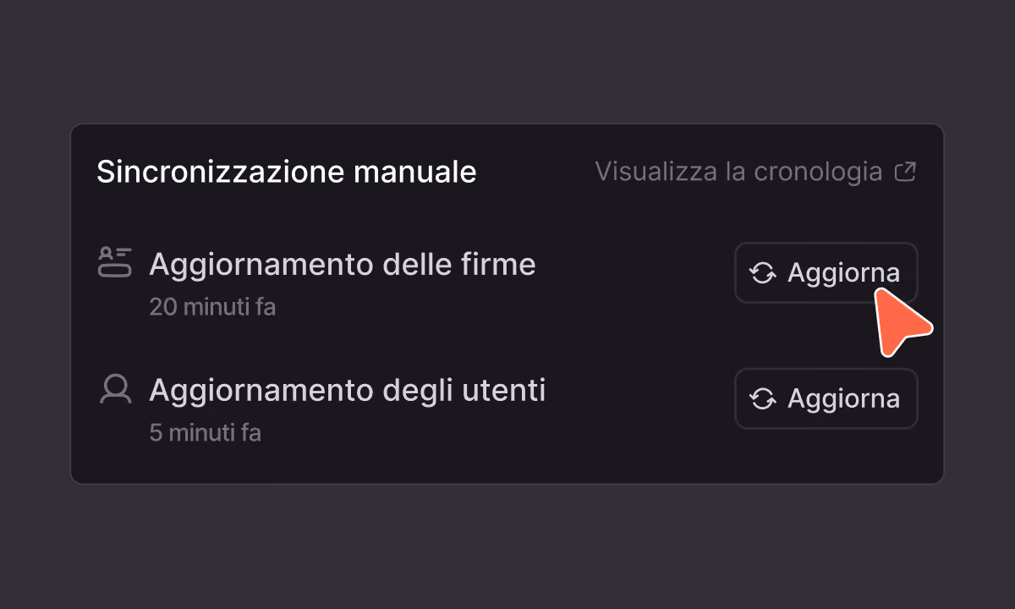Image resolution: width=1015 pixels, height=609 pixels.
Task: Click the 5 minuti fa timestamp
Action: [205, 433]
